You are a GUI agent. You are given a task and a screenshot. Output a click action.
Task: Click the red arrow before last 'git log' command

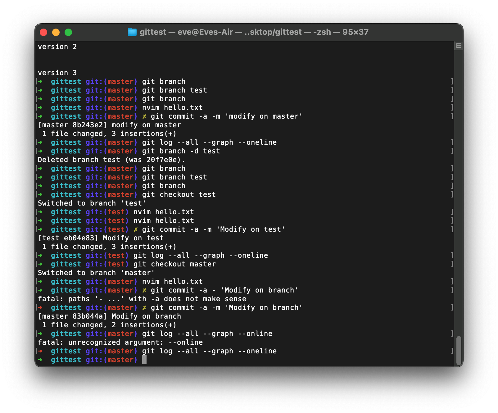pyautogui.click(x=40, y=351)
